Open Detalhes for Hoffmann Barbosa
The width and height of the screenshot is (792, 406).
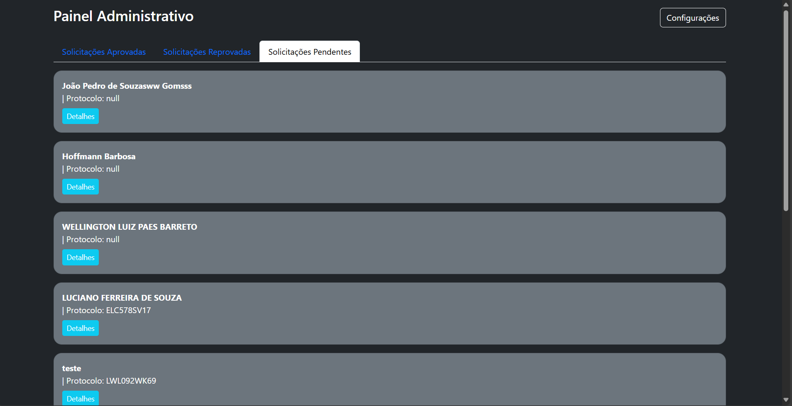click(x=81, y=187)
